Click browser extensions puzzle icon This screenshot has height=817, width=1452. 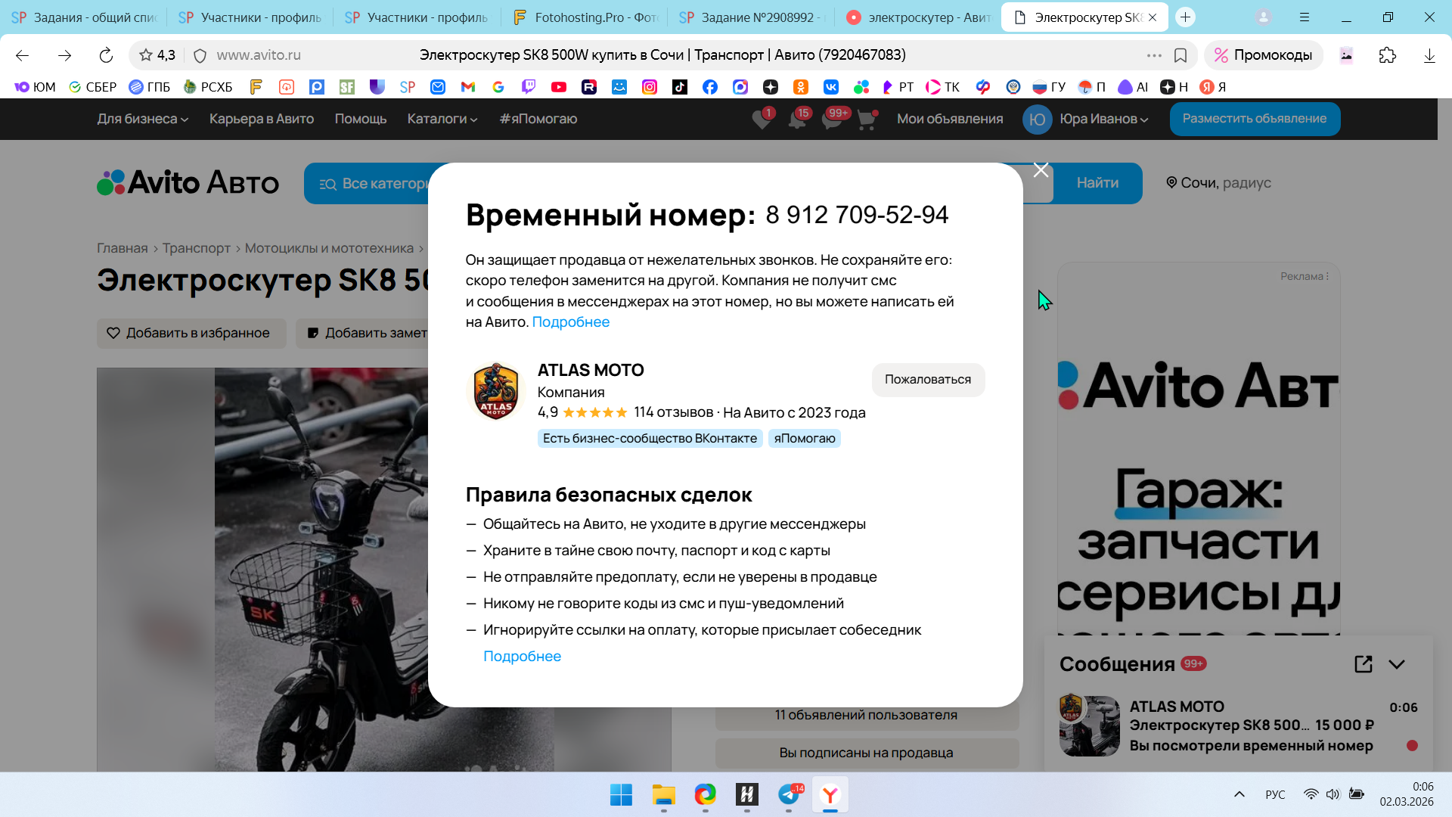pyautogui.click(x=1387, y=55)
